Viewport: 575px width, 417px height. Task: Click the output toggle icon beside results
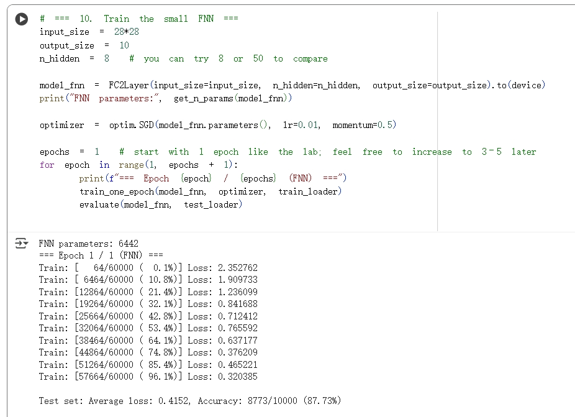click(22, 244)
